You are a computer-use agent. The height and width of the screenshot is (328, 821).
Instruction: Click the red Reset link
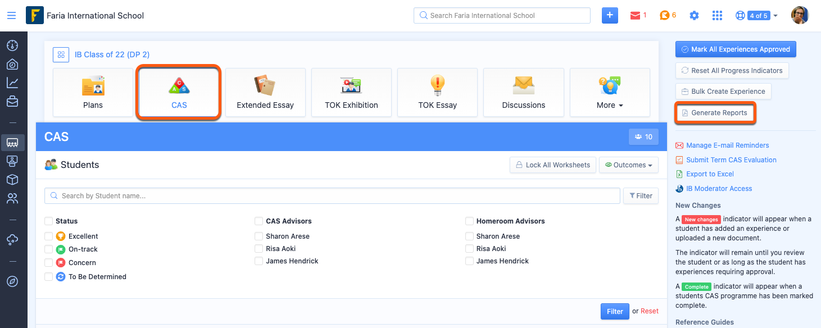pyautogui.click(x=650, y=311)
